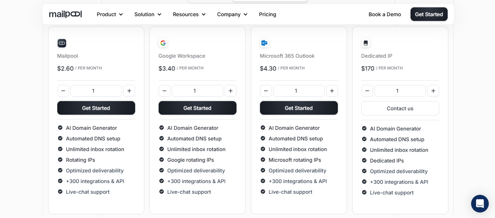Click the Mailpool plan icon
Image resolution: width=495 pixels, height=218 pixels.
point(62,43)
